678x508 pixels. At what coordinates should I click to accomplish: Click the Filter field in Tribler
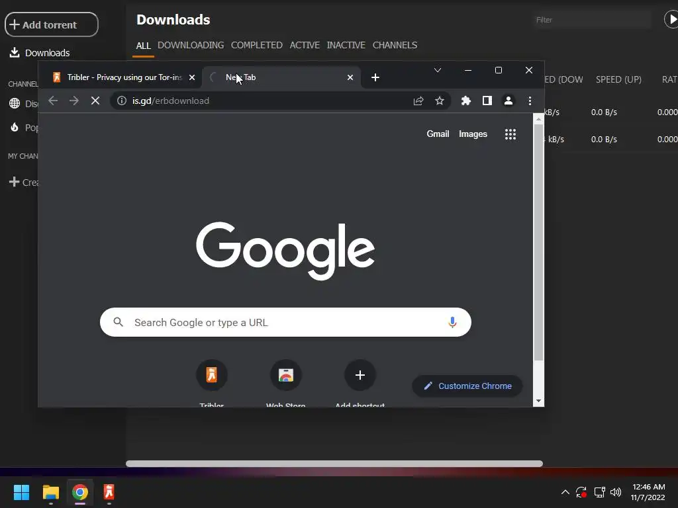tap(591, 20)
